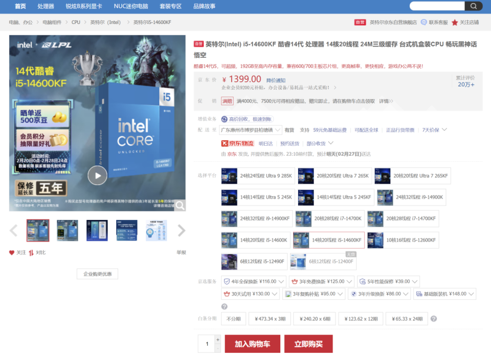This screenshot has width=491, height=359.
Task: Choose 10核16线程 i5-12600KF option
Action: [403, 240]
